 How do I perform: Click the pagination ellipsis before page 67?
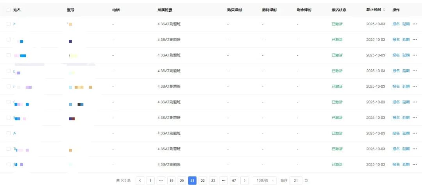[224, 180]
